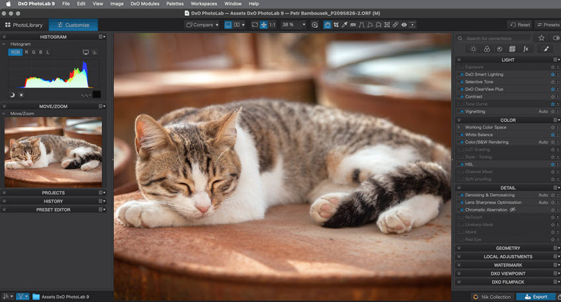Show the Light corrections filter icon
Viewport: 561px width, 302px height.
click(473, 49)
